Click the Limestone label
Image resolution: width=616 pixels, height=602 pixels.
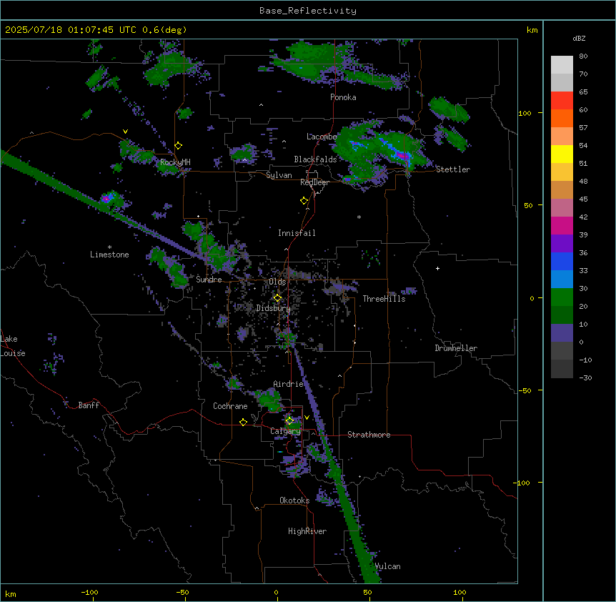click(109, 255)
